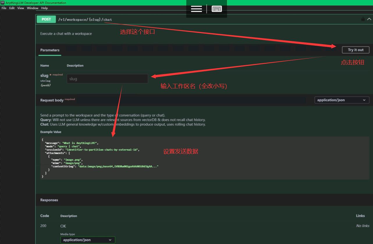Image resolution: width=373 pixels, height=244 pixels.
Task: Click the slug input field
Action: (107, 79)
